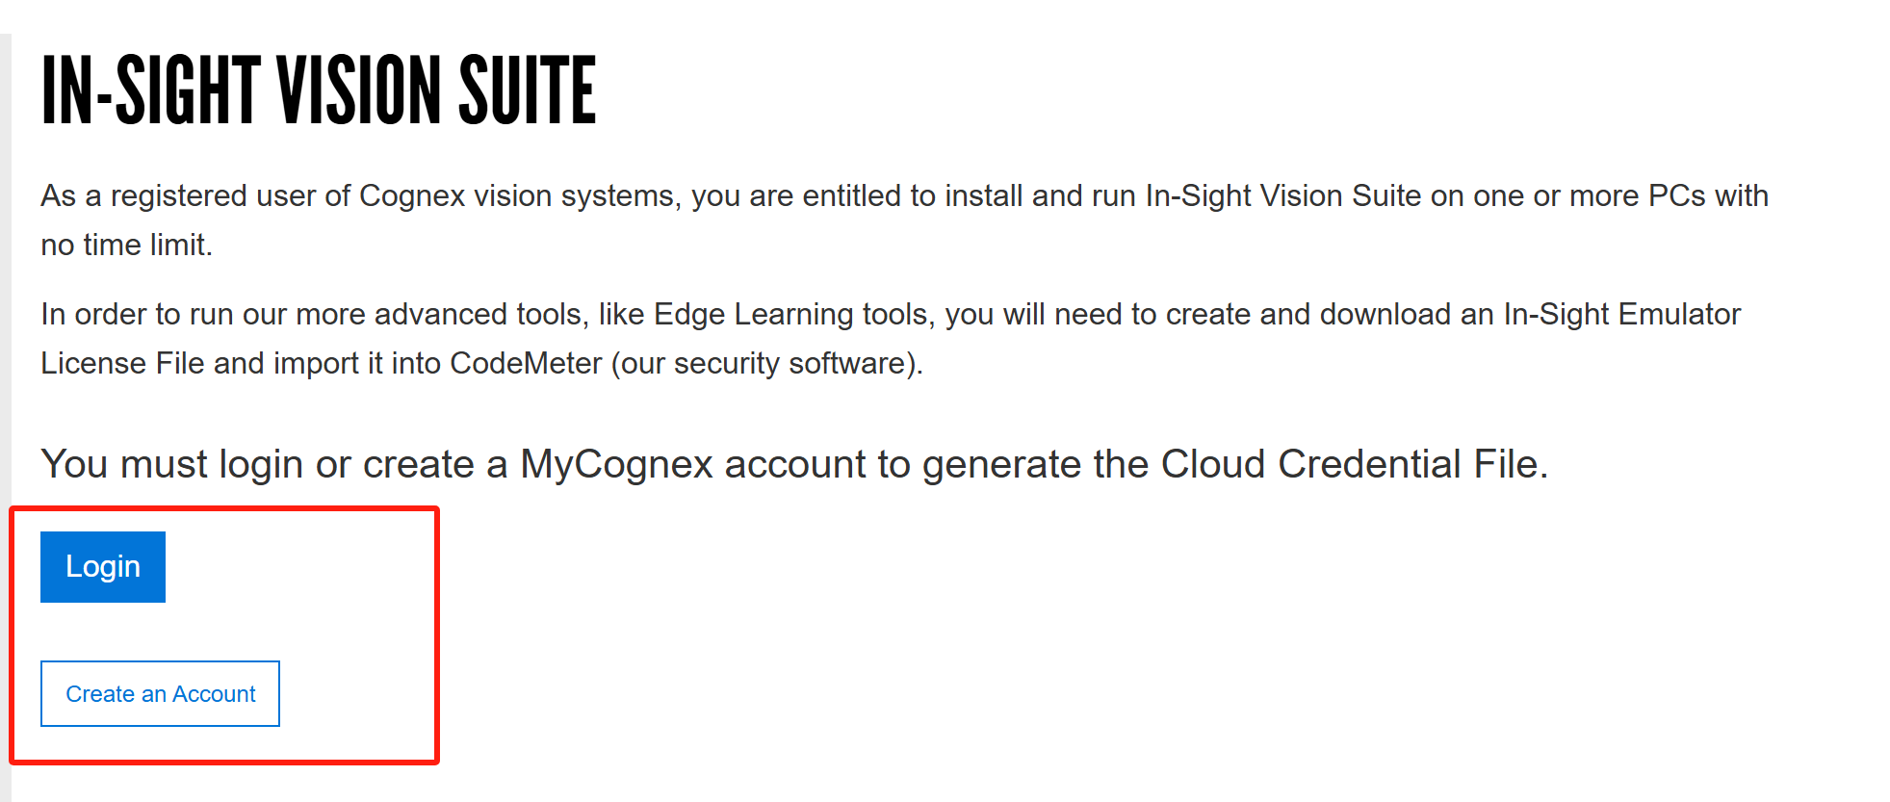This screenshot has height=802, width=1890.
Task: Click the word SUITE in the heading
Action: tap(527, 91)
